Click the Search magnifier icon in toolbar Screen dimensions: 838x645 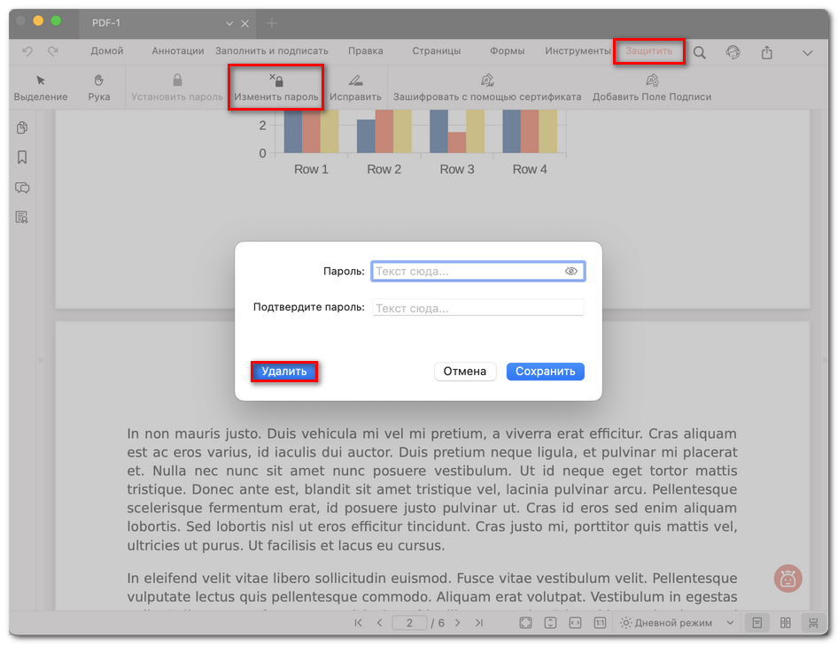[699, 51]
